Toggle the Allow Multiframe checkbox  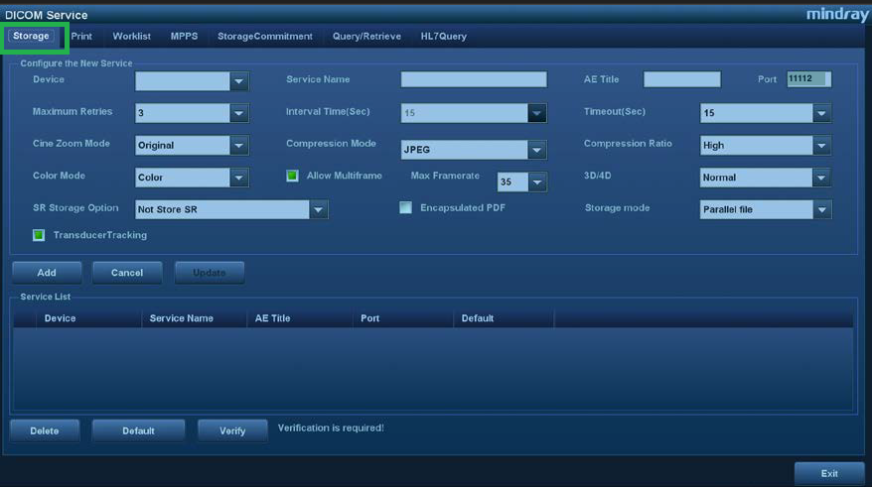click(292, 176)
